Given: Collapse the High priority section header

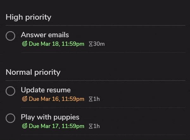Looking at the screenshot, I should pos(28,17).
